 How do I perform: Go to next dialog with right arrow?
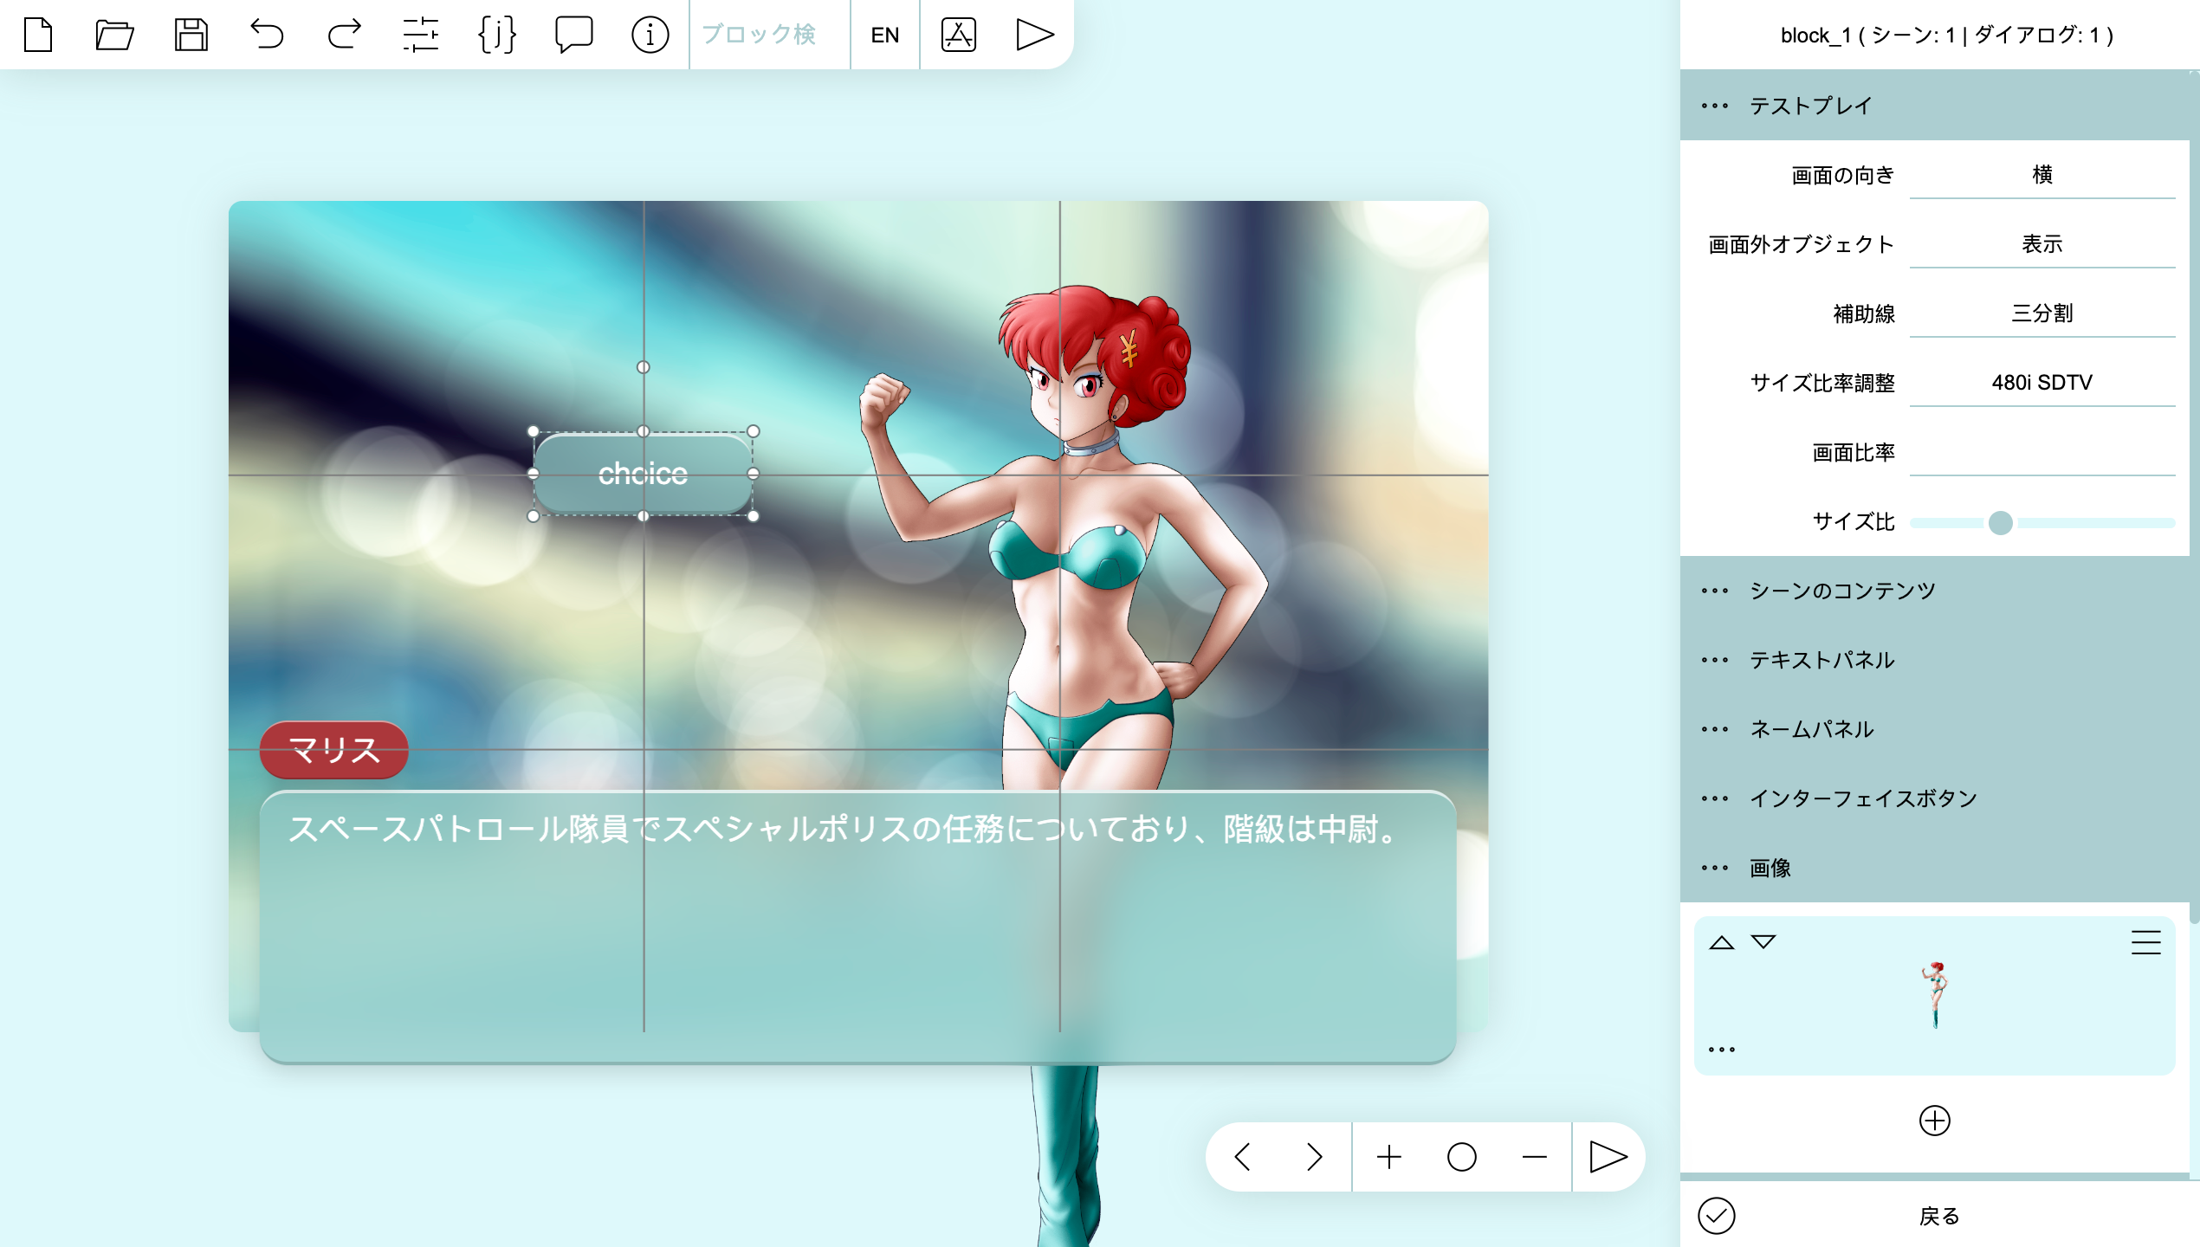[1315, 1157]
